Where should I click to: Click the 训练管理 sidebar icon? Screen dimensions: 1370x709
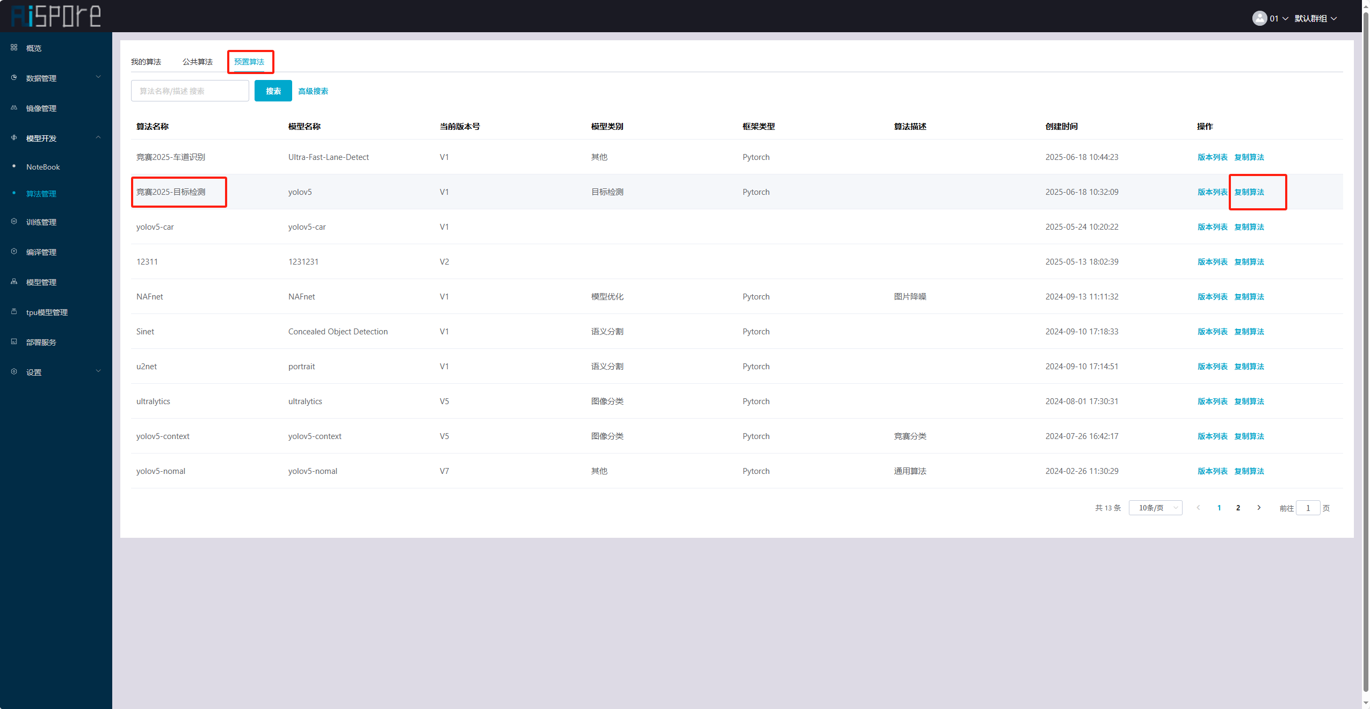(14, 222)
